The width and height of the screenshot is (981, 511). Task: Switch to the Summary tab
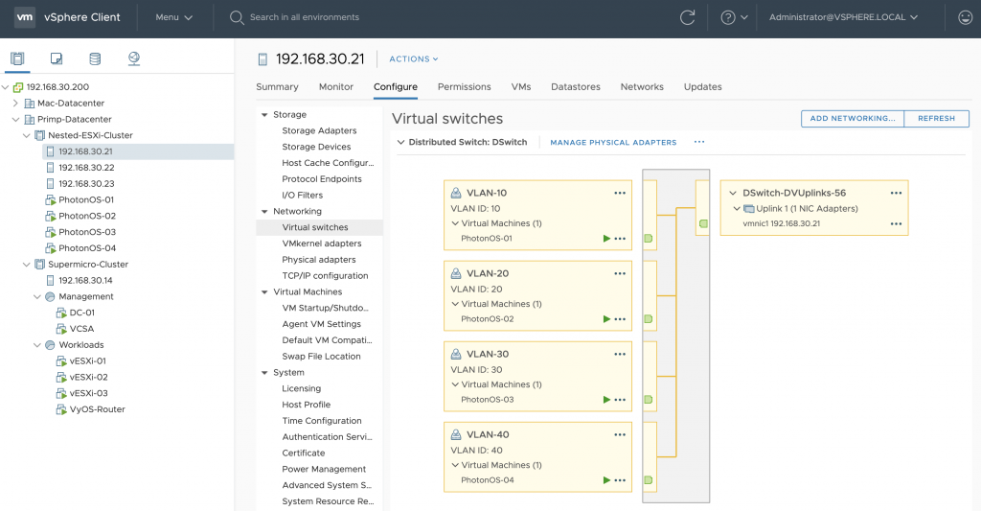[277, 87]
